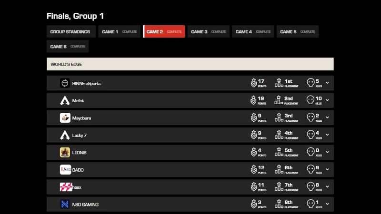
Task: Click LEONIS 5th placement value
Action: coord(289,150)
